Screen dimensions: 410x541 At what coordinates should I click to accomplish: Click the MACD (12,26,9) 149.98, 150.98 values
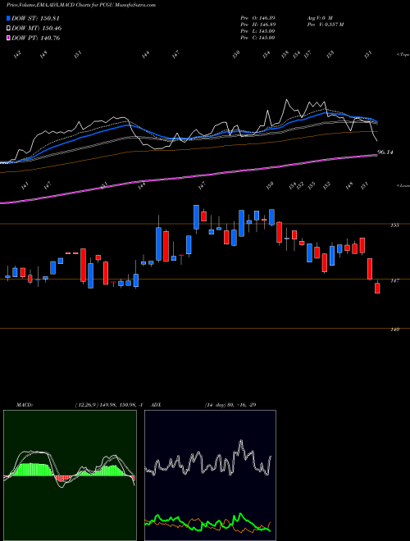tap(109, 405)
